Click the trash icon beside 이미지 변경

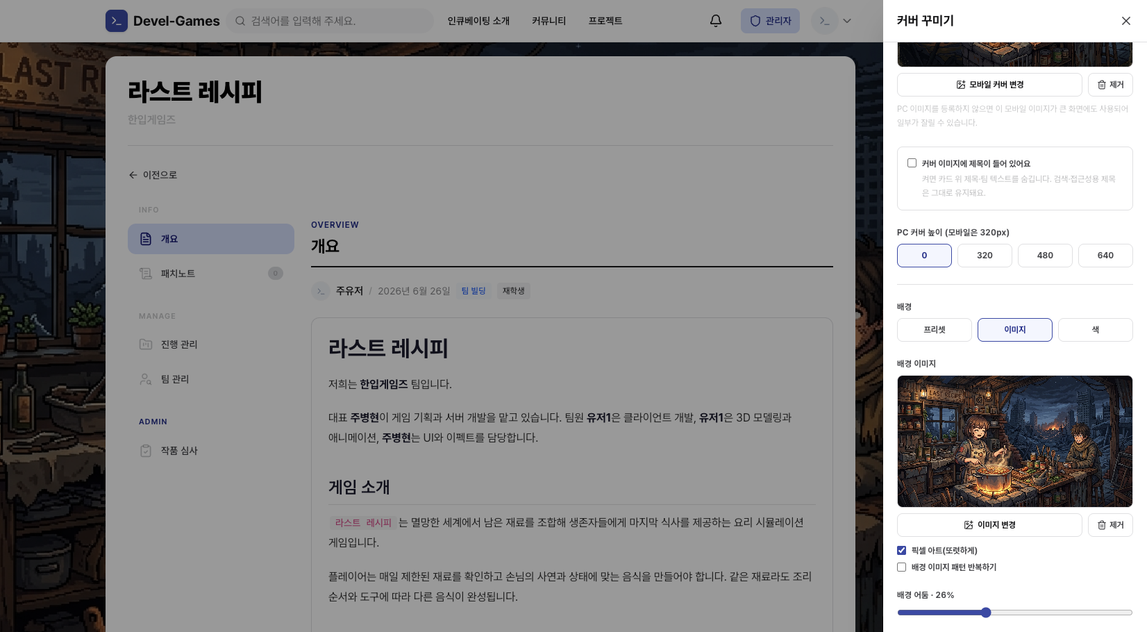click(1102, 525)
